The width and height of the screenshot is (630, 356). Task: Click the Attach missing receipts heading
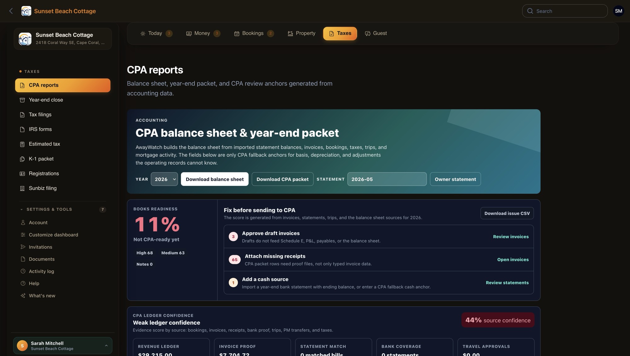(x=275, y=256)
